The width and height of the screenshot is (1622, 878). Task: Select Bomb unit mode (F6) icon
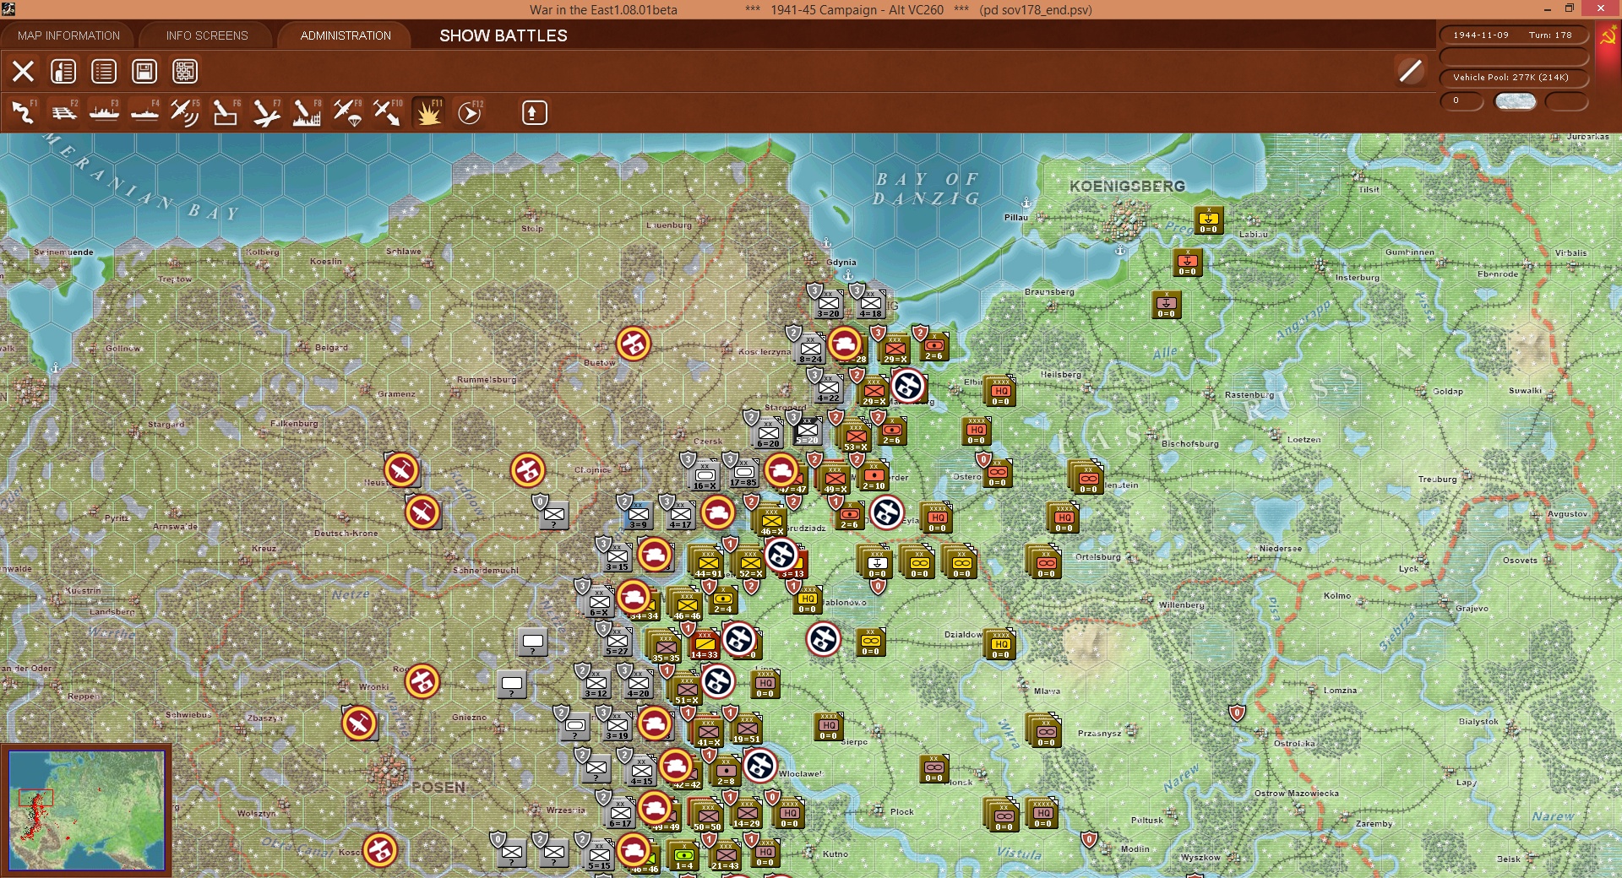point(226,112)
